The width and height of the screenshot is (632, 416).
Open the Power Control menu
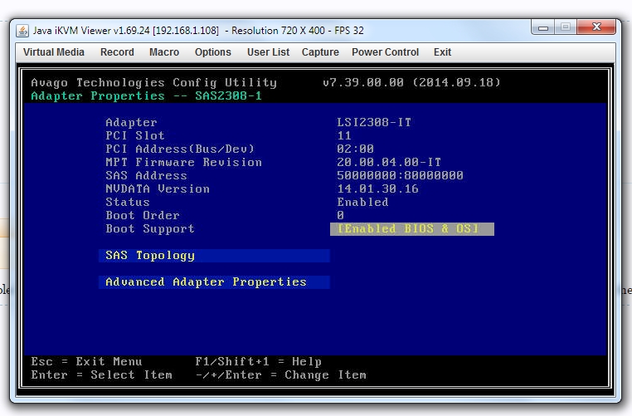385,52
